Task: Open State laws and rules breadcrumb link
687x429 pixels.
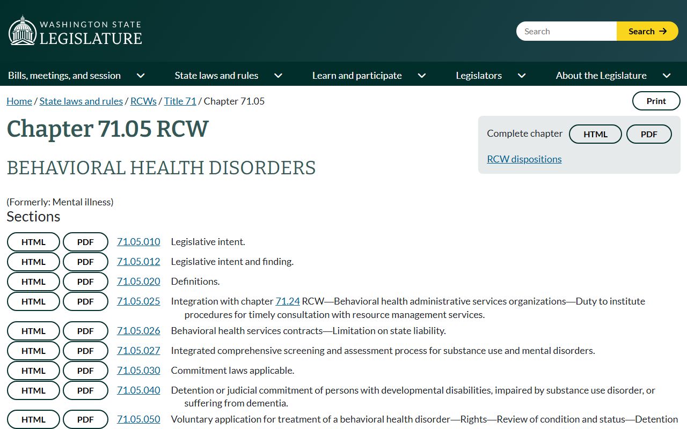Action: [81, 101]
